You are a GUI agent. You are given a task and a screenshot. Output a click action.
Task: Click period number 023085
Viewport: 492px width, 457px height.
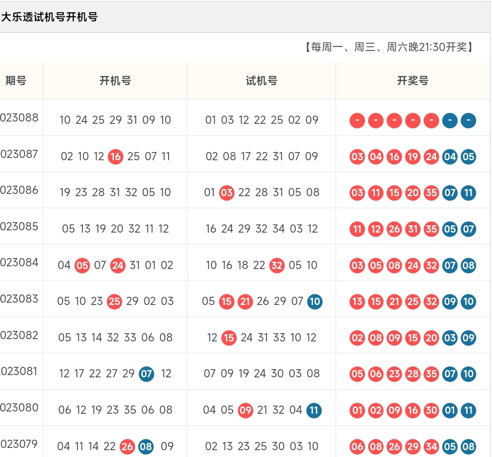click(x=19, y=227)
